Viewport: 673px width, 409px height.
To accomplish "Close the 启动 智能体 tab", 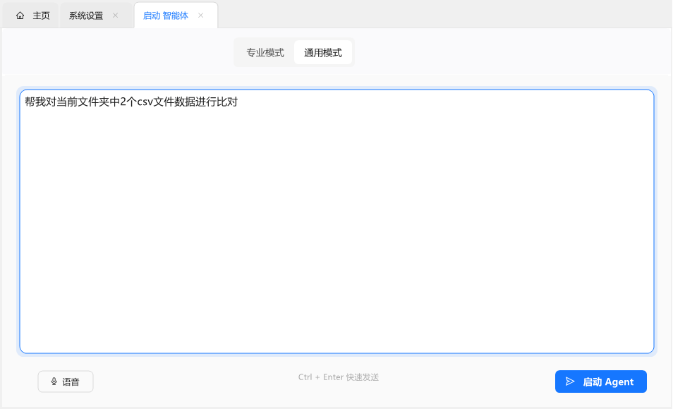I will pos(201,14).
